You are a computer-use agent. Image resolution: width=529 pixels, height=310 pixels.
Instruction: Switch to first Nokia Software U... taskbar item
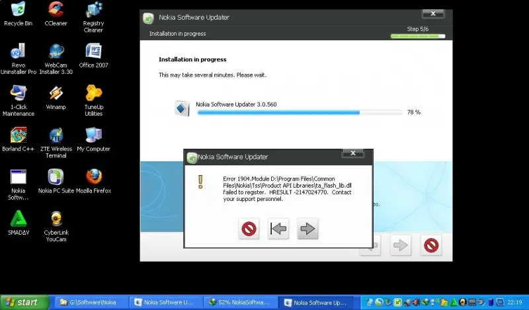click(x=165, y=302)
